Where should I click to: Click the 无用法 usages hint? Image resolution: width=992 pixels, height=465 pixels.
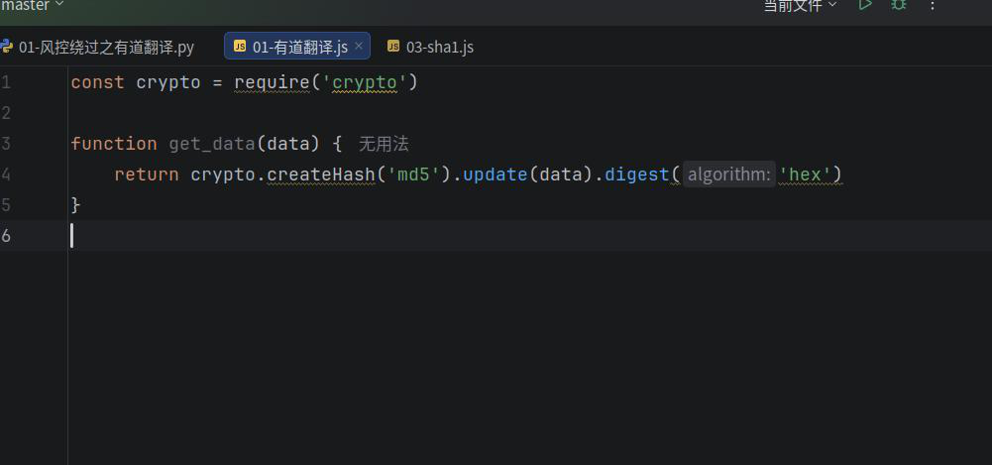pyautogui.click(x=384, y=144)
